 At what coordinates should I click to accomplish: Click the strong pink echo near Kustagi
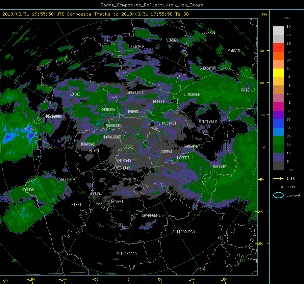click(159, 131)
